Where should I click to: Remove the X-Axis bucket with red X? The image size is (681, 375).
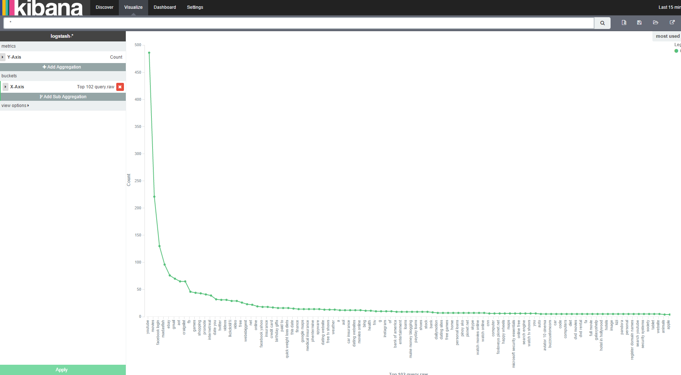point(120,87)
